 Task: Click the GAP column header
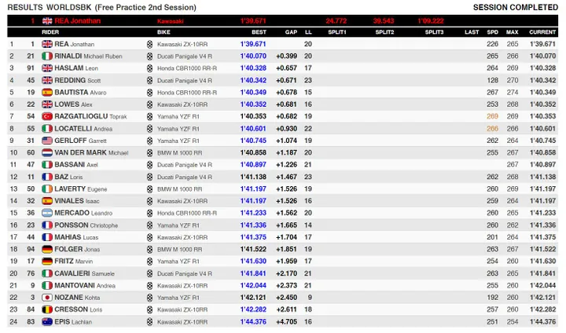(x=291, y=32)
